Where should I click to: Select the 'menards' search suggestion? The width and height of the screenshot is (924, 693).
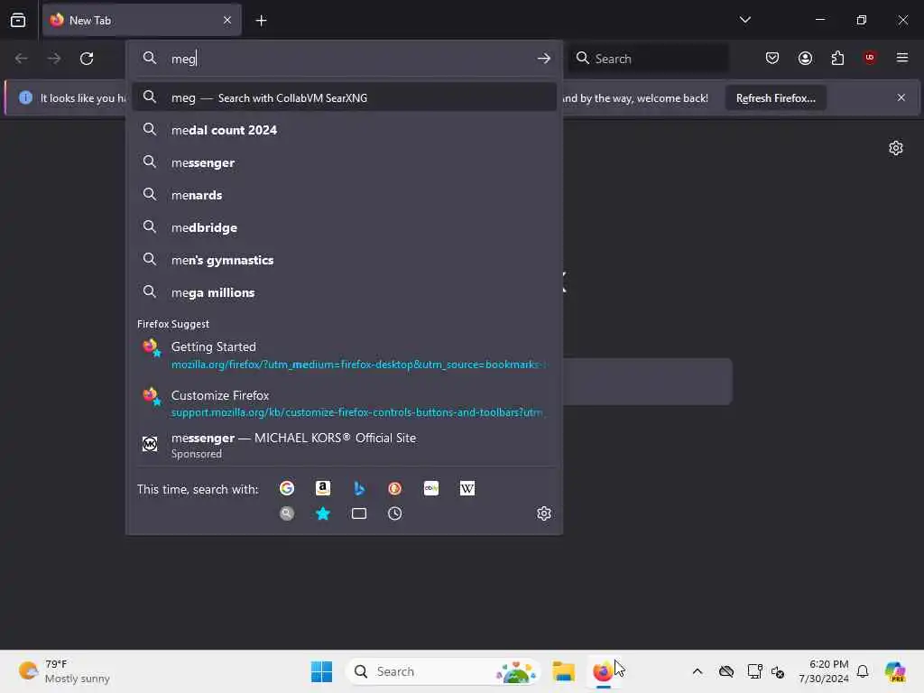(344, 195)
